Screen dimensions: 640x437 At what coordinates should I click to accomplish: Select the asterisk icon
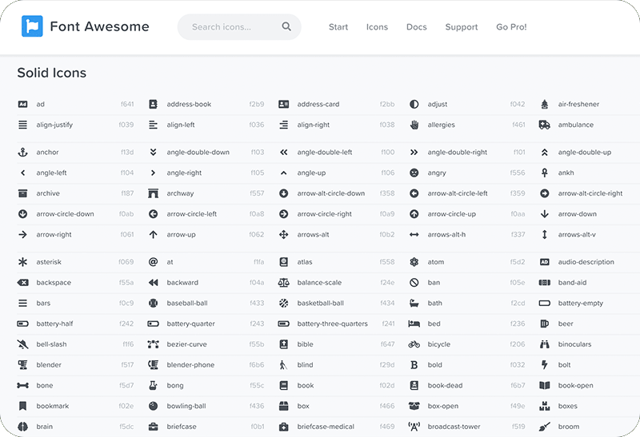23,262
